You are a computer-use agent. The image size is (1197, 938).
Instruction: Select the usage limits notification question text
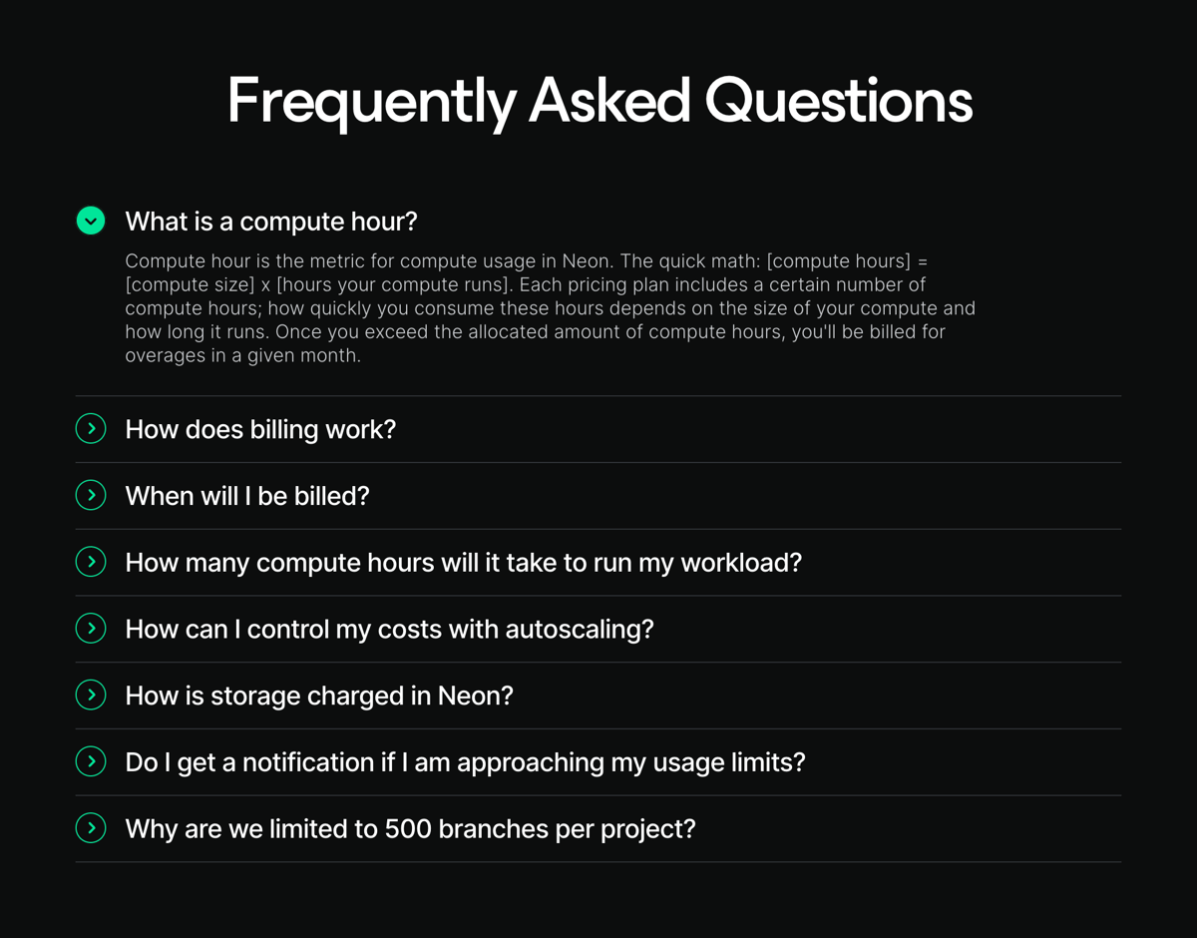[x=464, y=761]
